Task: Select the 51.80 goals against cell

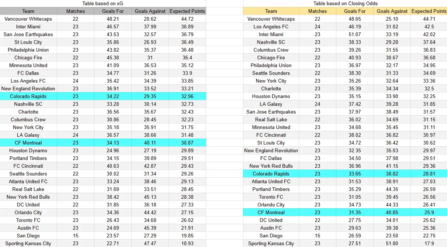Action: (392, 243)
